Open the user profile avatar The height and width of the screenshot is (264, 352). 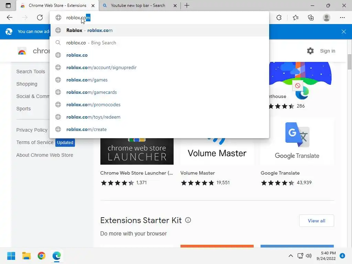click(327, 18)
